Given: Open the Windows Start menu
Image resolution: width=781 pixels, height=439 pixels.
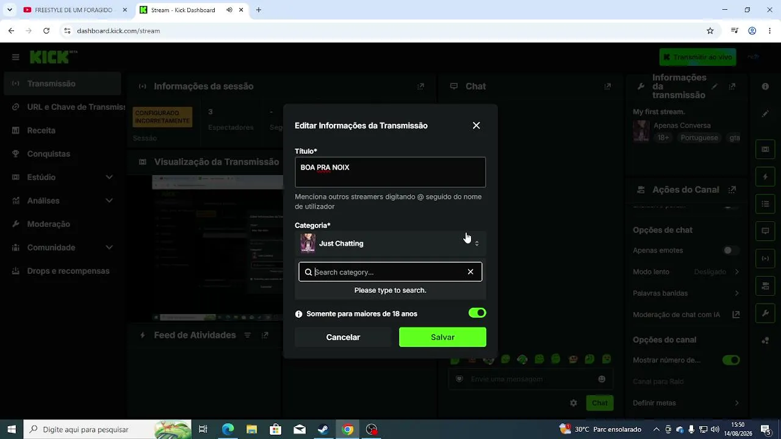Looking at the screenshot, I should (12, 429).
